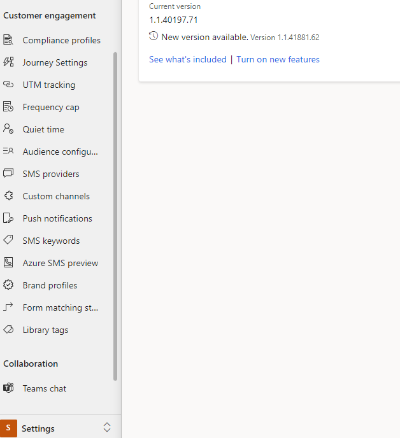Click the Azure SMS preview phone icon

coord(8,262)
